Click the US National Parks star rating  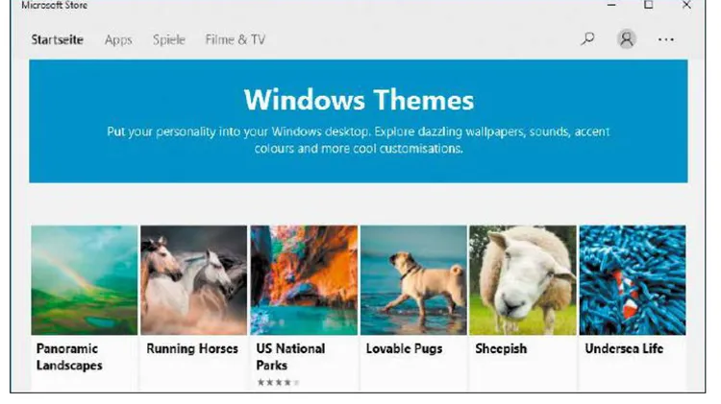tap(278, 382)
